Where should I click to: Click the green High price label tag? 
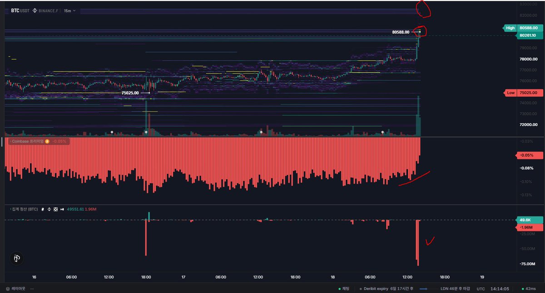510,28
